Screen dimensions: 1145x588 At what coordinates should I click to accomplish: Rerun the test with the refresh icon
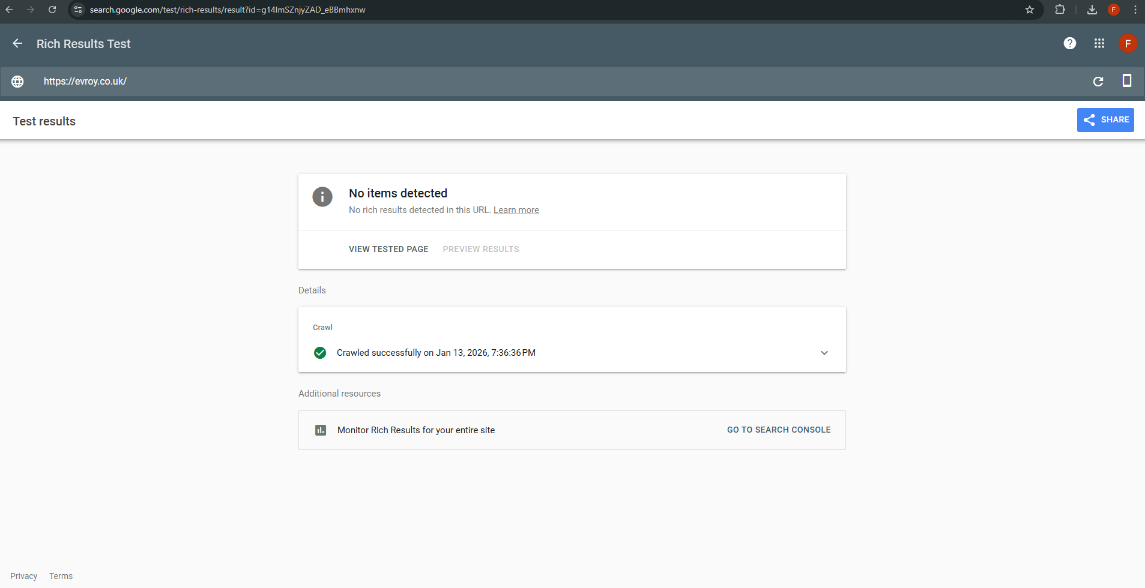click(x=1098, y=82)
